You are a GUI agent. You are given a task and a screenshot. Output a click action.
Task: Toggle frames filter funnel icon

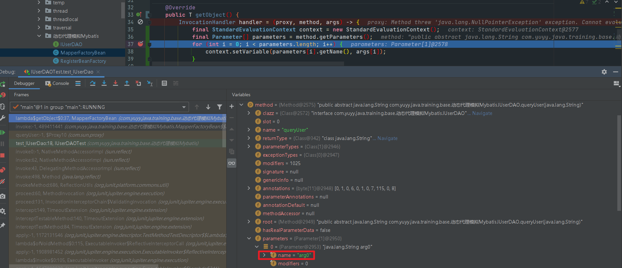[220, 107]
